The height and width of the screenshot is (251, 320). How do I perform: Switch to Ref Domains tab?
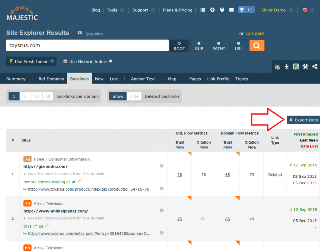tap(51, 79)
